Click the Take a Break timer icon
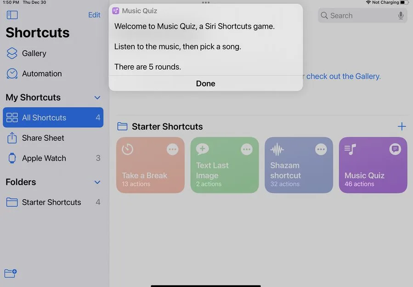413x287 pixels. tap(127, 149)
